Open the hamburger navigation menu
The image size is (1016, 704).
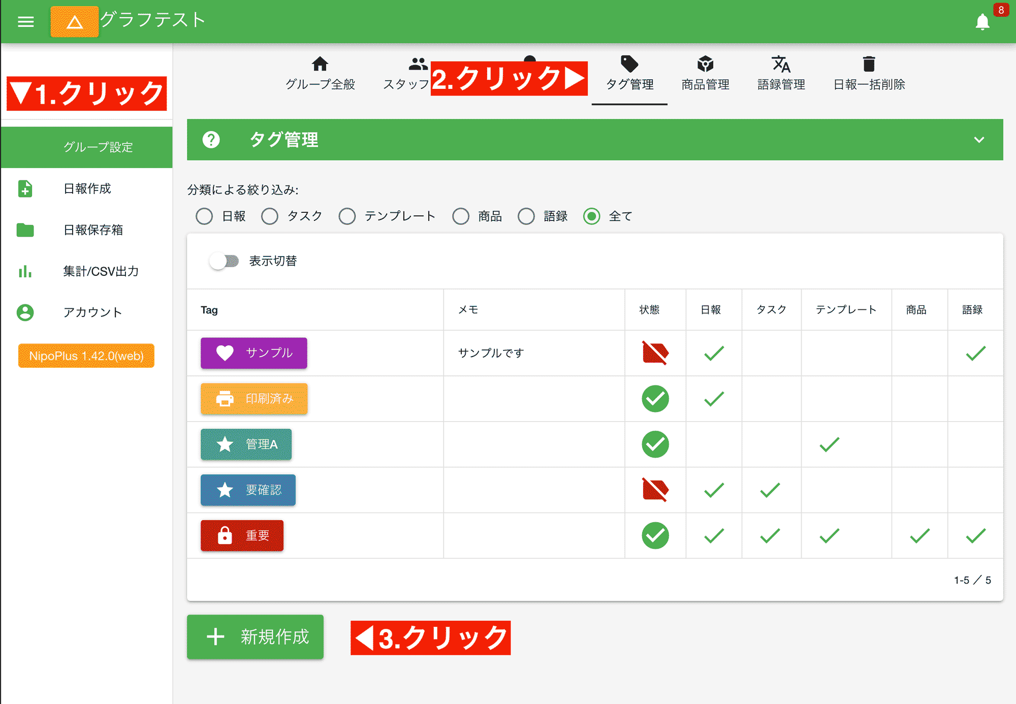pyautogui.click(x=25, y=21)
